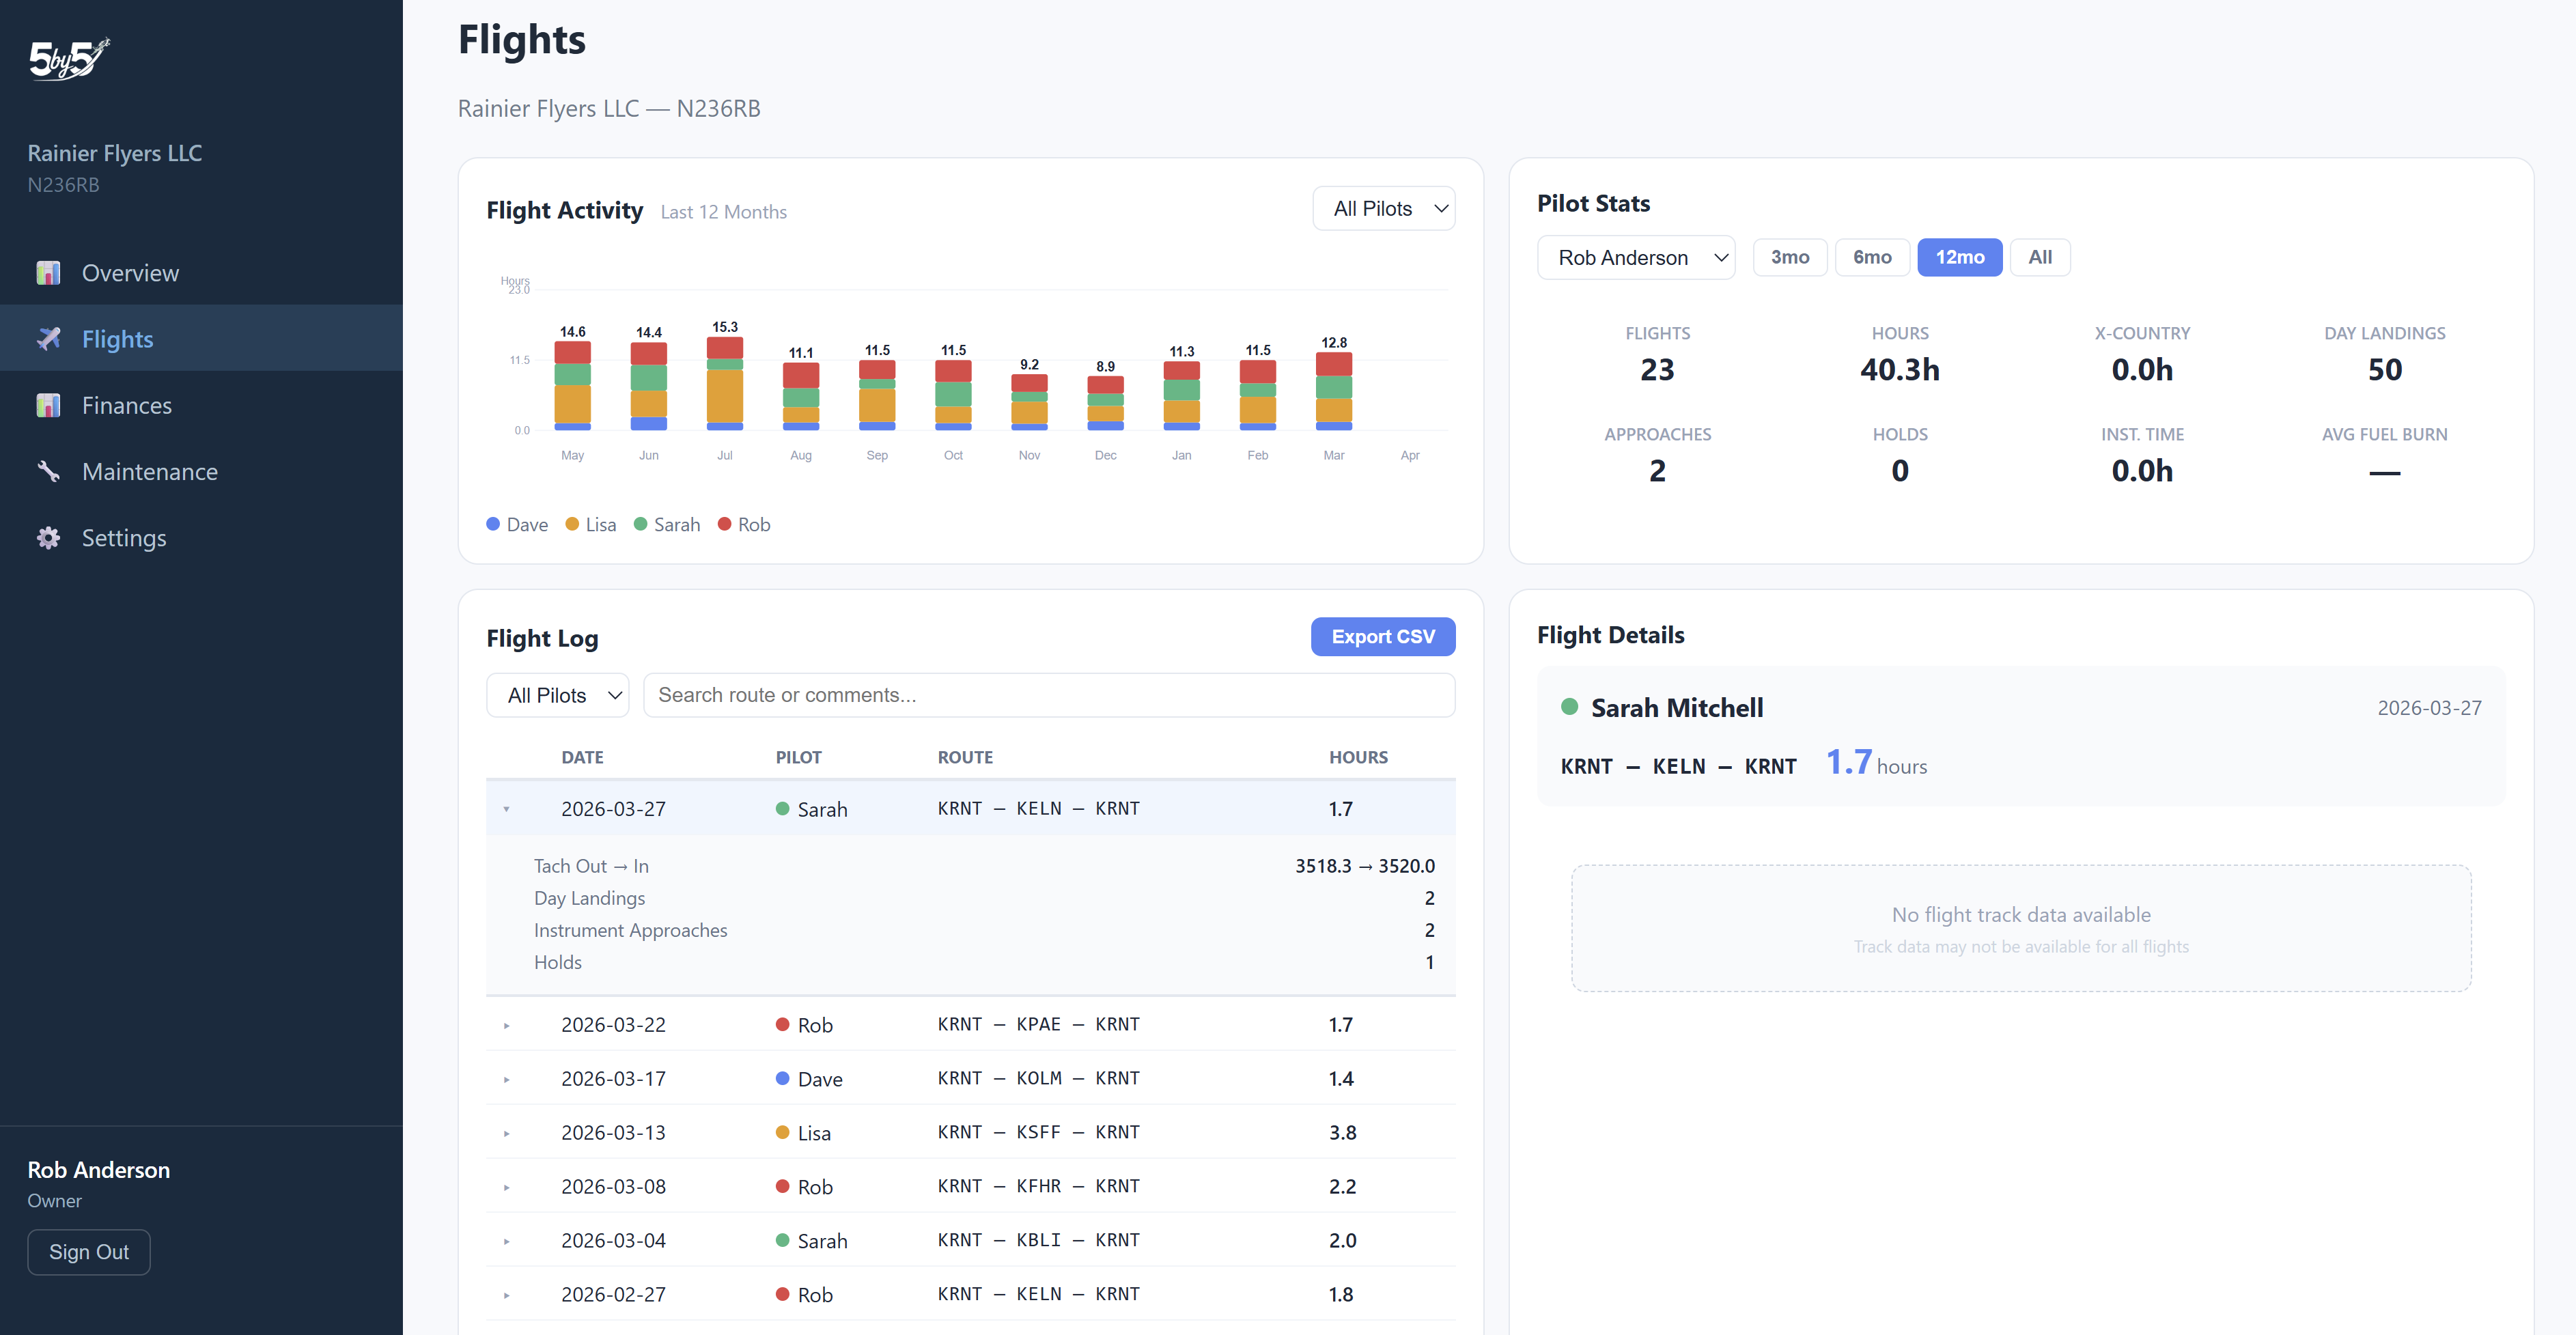Toggle Rob in the chart legend
The width and height of the screenshot is (2576, 1335).
pyautogui.click(x=744, y=524)
